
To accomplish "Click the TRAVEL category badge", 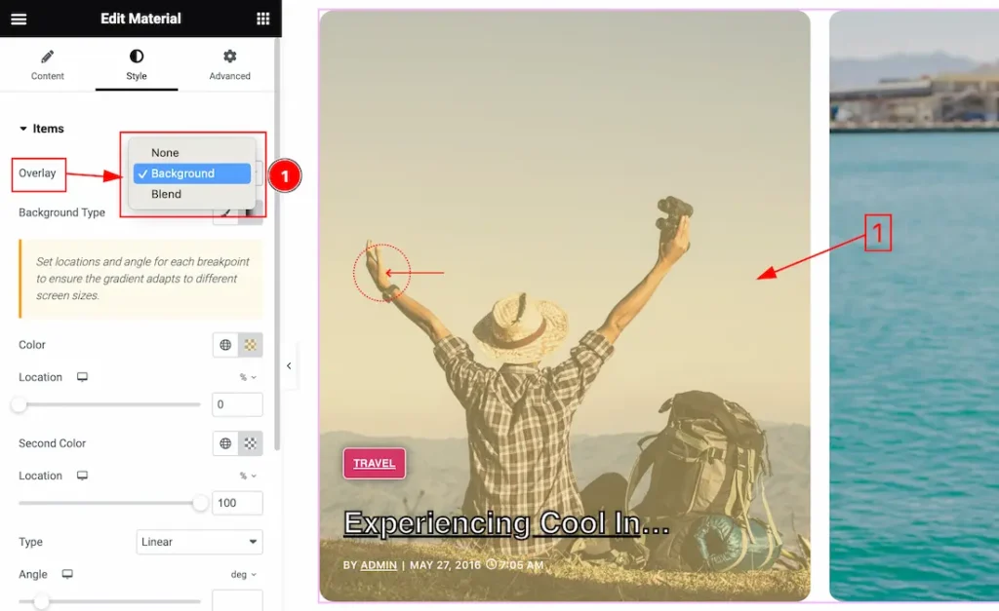I will tap(374, 463).
